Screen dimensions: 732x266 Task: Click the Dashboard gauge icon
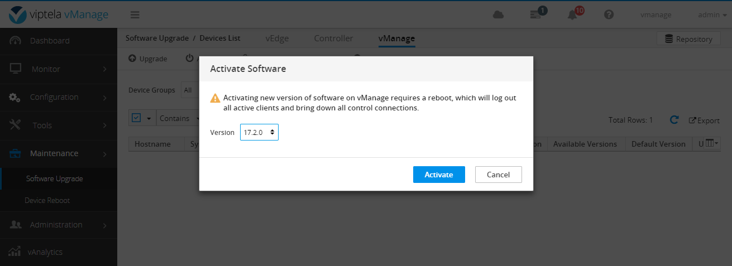tap(16, 41)
